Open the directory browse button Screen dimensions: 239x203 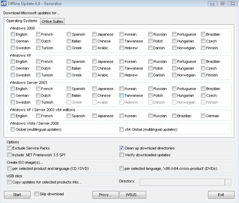228,182
